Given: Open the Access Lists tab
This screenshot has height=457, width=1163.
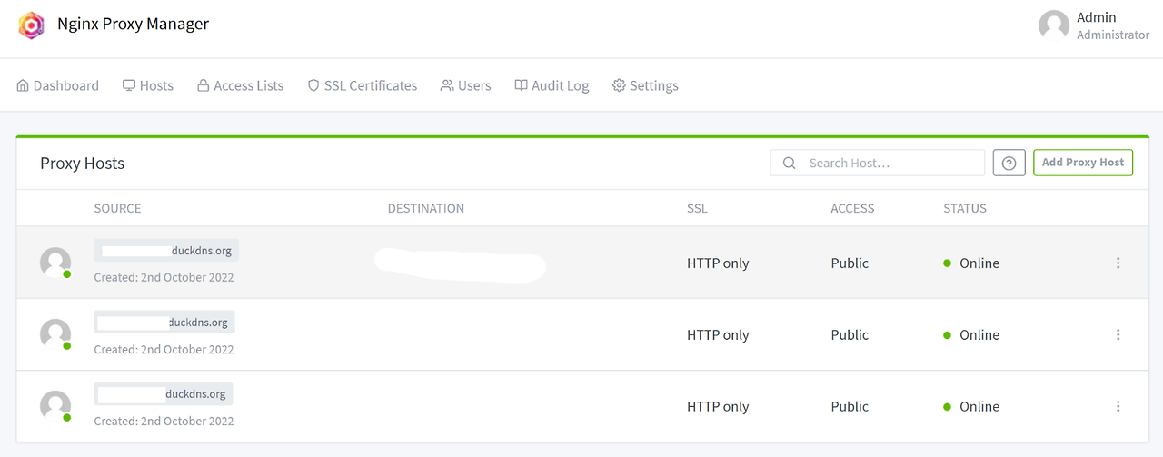Looking at the screenshot, I should pos(240,85).
